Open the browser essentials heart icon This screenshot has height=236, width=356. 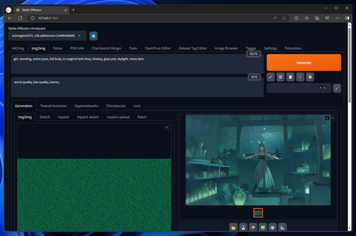[327, 18]
